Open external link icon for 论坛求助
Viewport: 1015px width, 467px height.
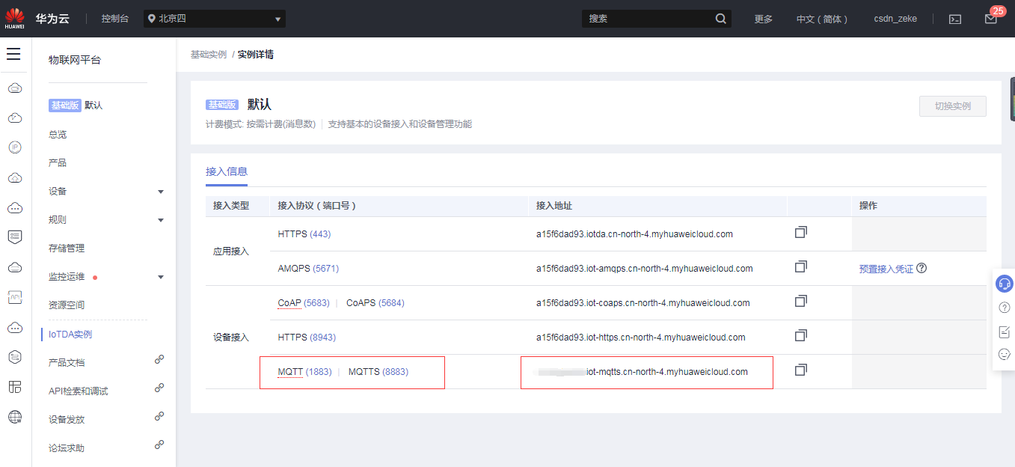[x=159, y=445]
